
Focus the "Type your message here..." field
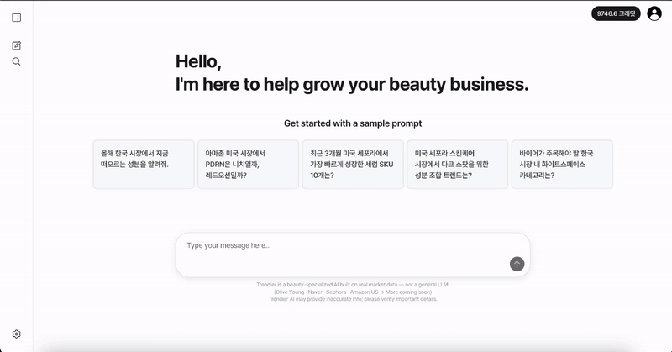coord(336,245)
